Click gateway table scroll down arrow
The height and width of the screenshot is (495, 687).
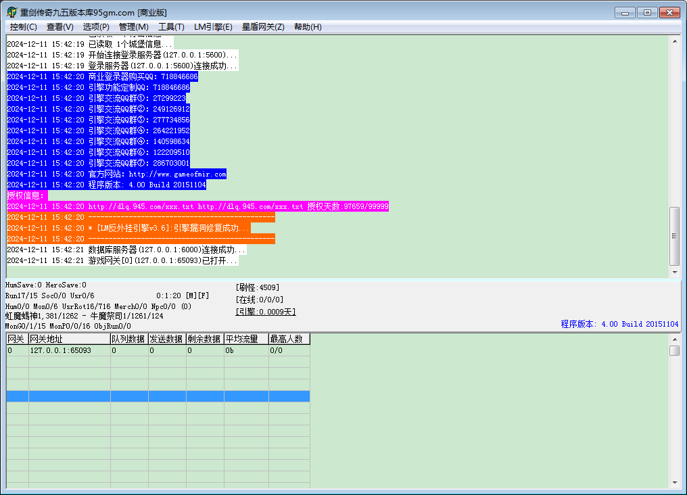click(675, 483)
